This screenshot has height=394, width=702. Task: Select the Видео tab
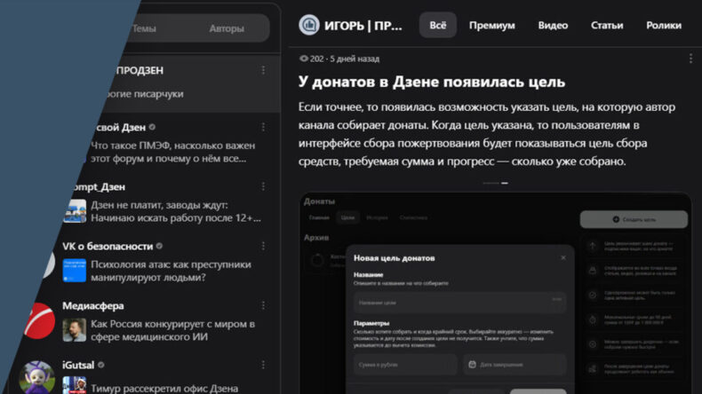553,26
